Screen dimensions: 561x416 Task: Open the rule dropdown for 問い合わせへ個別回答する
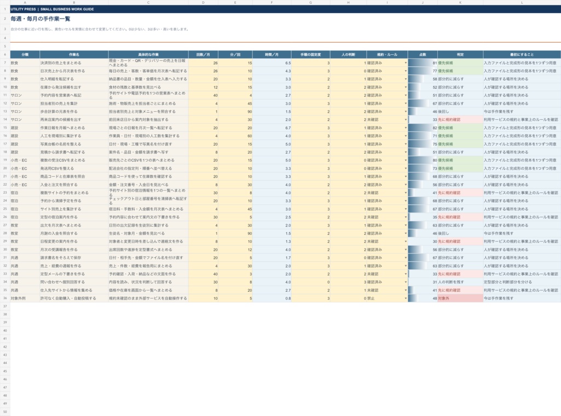[405, 282]
